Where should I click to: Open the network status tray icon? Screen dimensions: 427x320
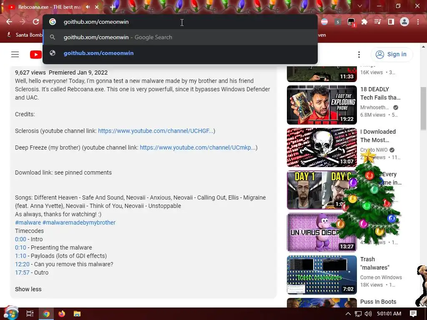[358, 314]
